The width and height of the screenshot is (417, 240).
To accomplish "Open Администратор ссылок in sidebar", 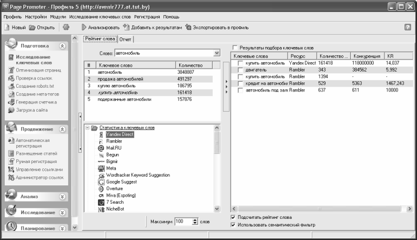I will point(40,177).
